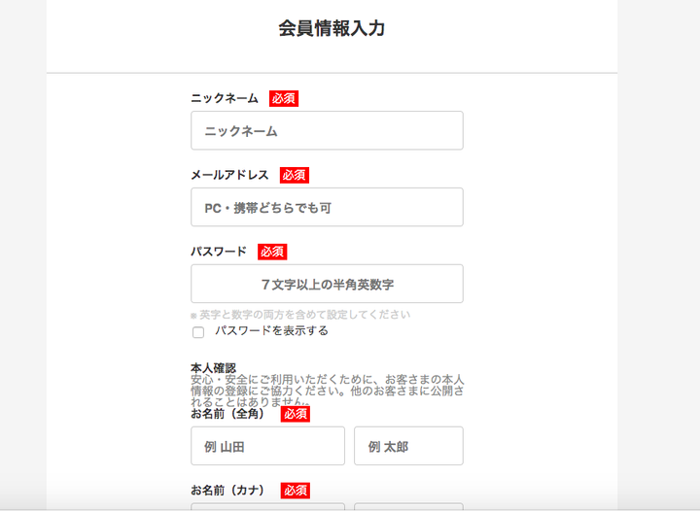The height and width of the screenshot is (511, 700).
Task: Click the メールアドレス field label
Action: pyautogui.click(x=229, y=175)
